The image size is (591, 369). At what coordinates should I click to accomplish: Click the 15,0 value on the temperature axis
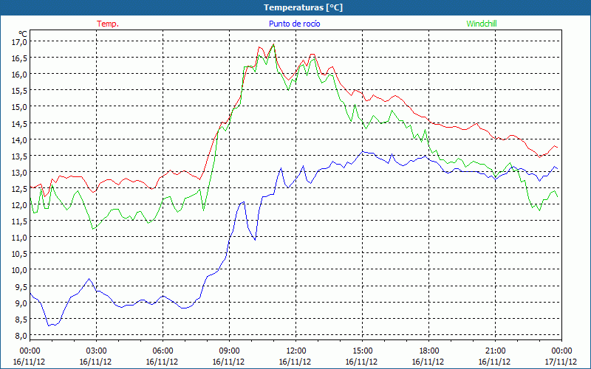(x=19, y=107)
